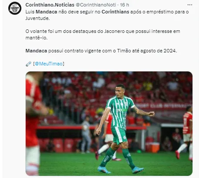Click the memo pencil emoji before @MeuTimao
199x178 pixels.
29,64
